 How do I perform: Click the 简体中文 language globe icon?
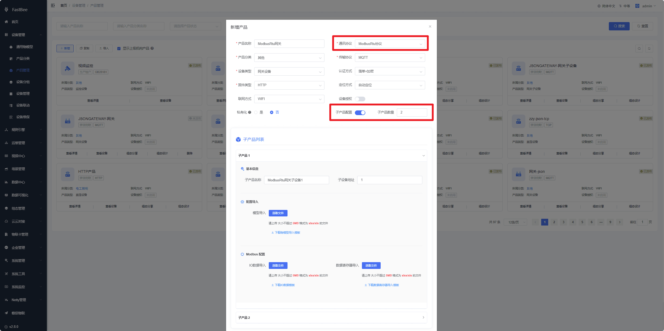click(x=599, y=6)
